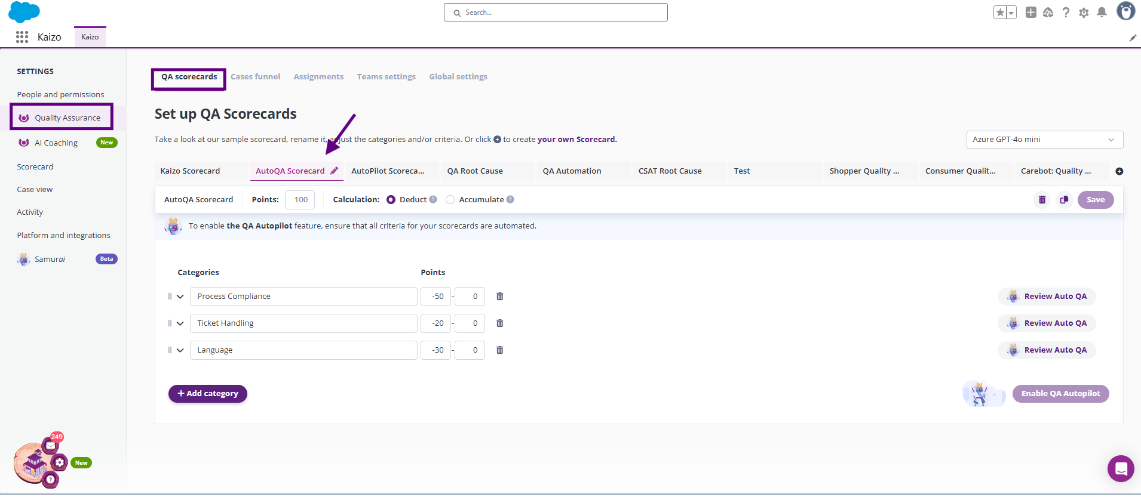Open the Salesforce help question mark
The height and width of the screenshot is (497, 1141).
(x=1066, y=12)
